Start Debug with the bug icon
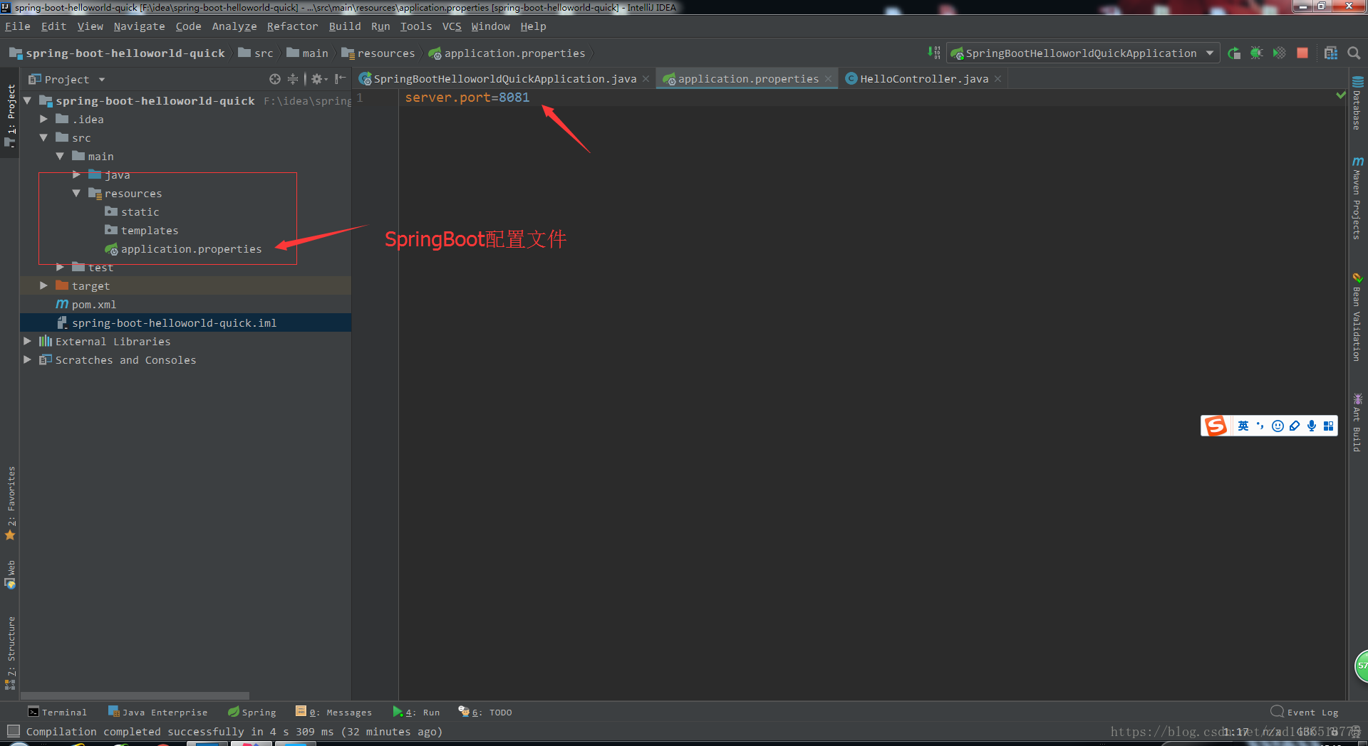Viewport: 1368px width, 746px height. (x=1256, y=53)
